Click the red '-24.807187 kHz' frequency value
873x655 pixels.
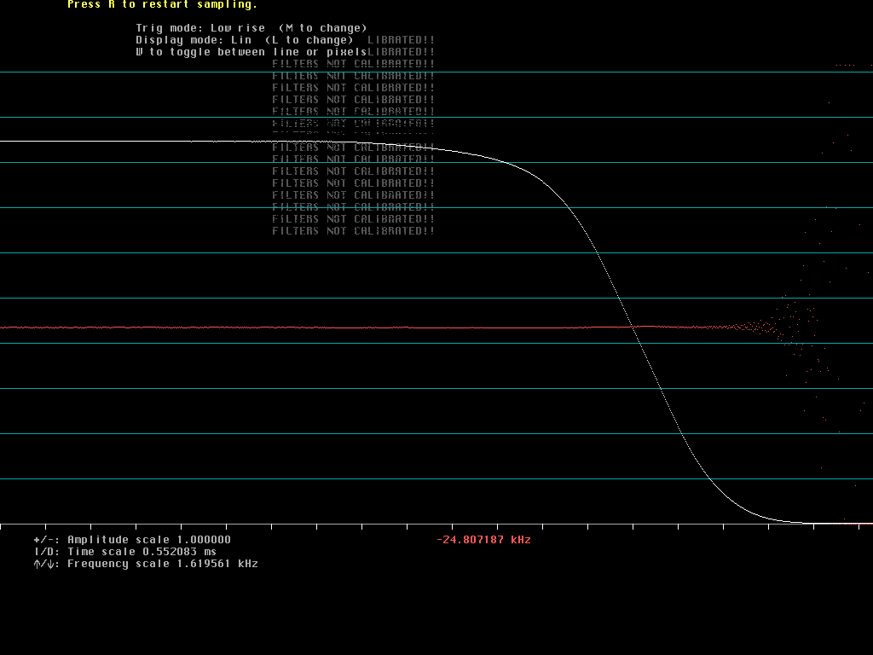coord(483,540)
